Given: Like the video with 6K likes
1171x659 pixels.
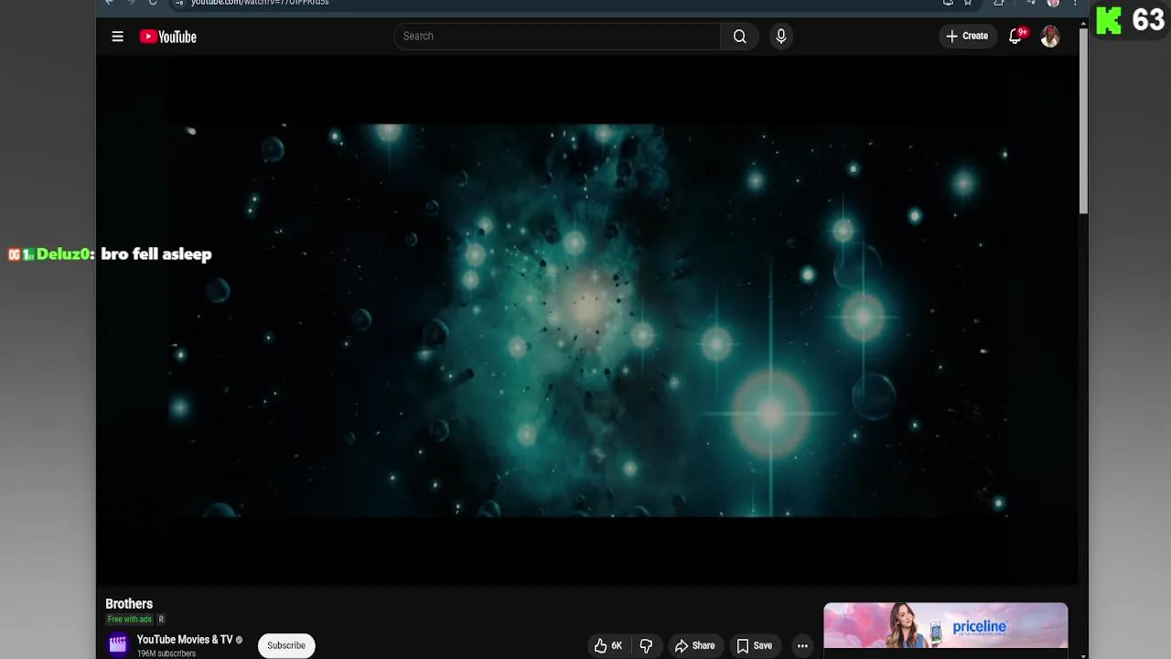Looking at the screenshot, I should click(608, 646).
